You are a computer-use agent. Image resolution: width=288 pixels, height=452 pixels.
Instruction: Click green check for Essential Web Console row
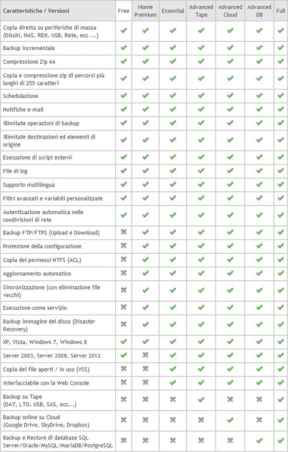[x=173, y=382]
